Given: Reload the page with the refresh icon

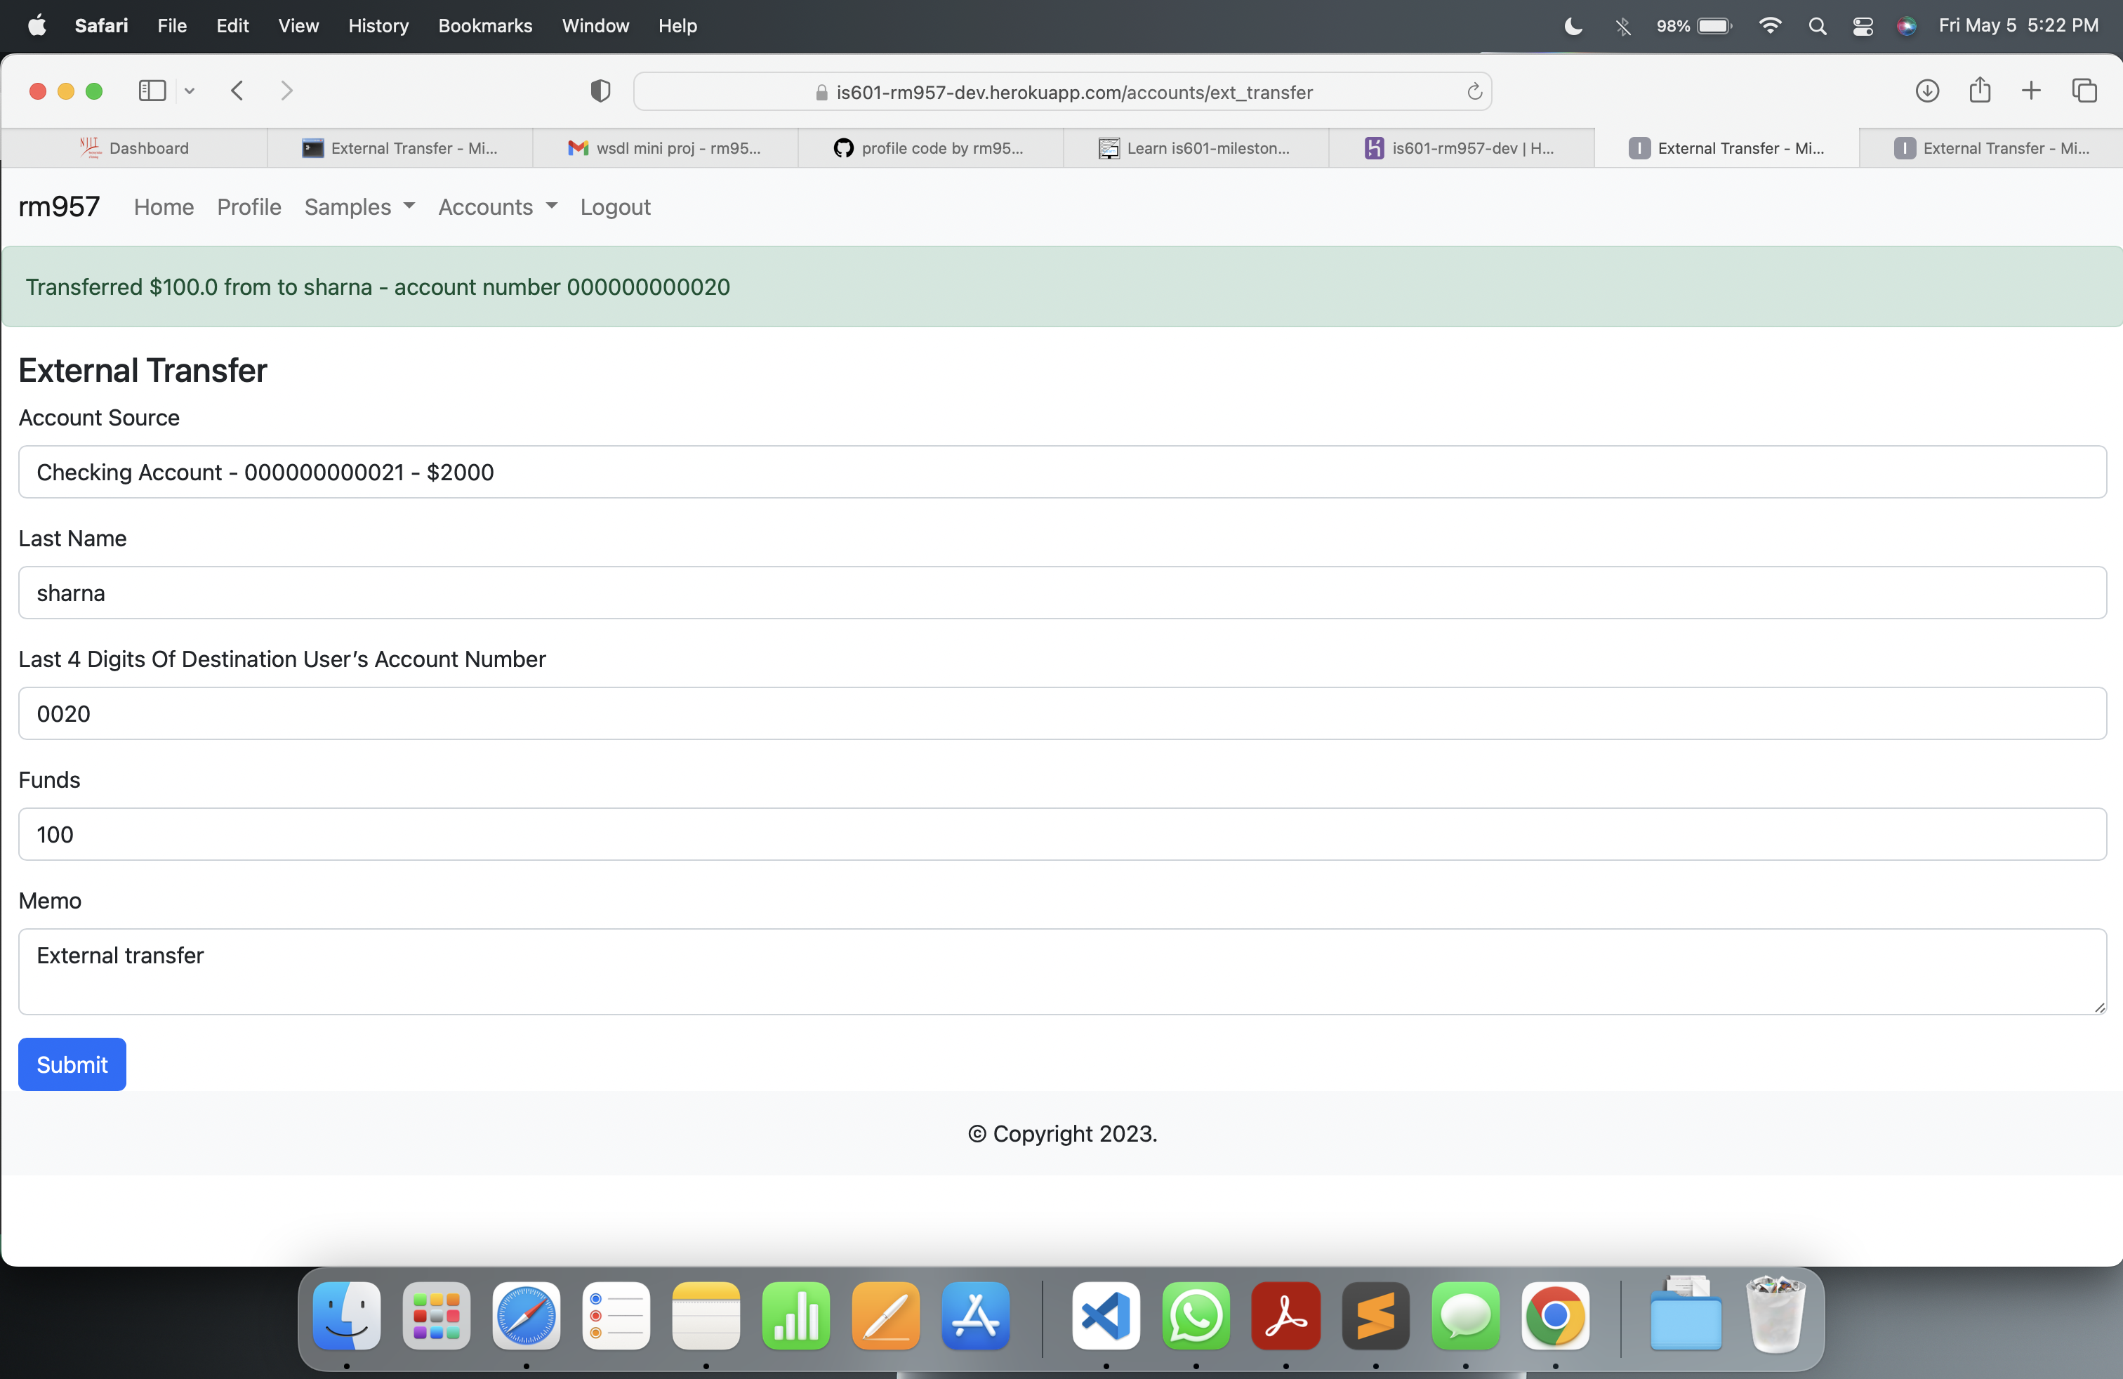Looking at the screenshot, I should (x=1474, y=92).
